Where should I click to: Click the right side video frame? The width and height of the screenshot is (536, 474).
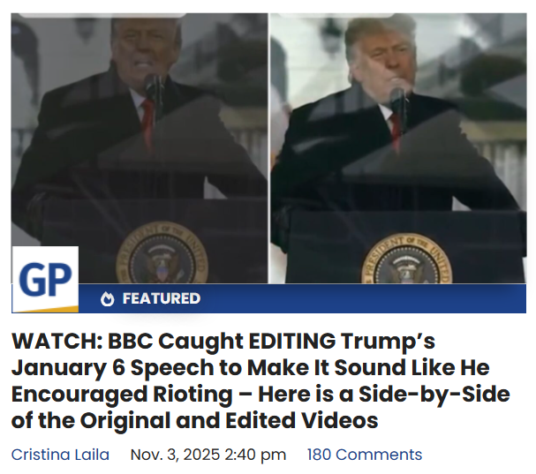click(x=398, y=148)
